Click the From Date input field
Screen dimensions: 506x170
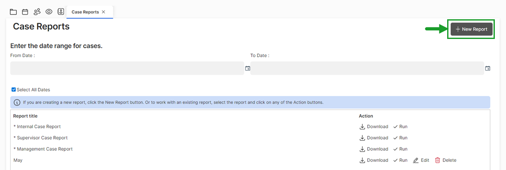coord(127,68)
